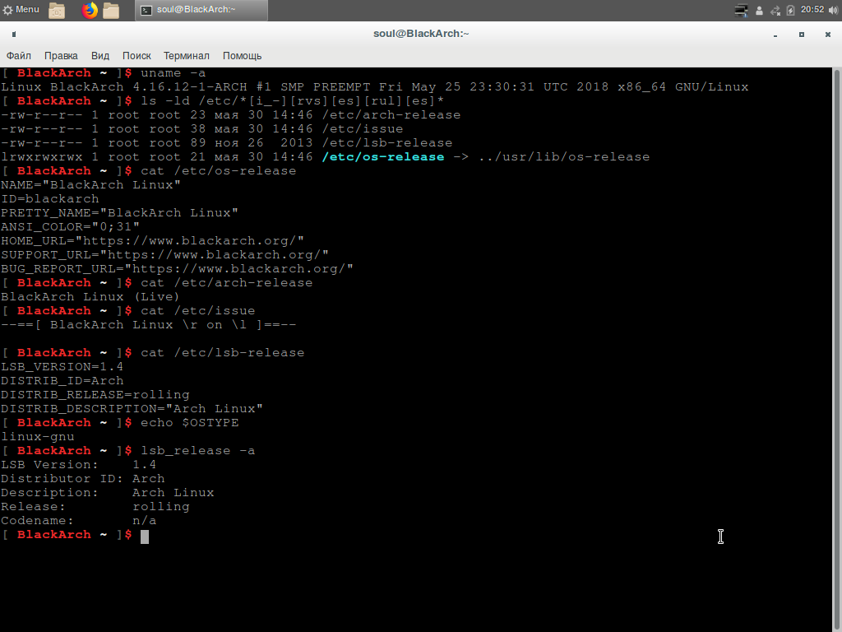Click the "Codename: n/a" output line
Screen dimensions: 842x632
pos(78,520)
